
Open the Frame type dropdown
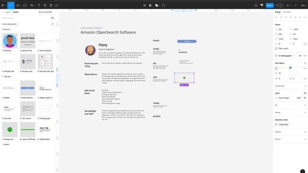(279, 25)
